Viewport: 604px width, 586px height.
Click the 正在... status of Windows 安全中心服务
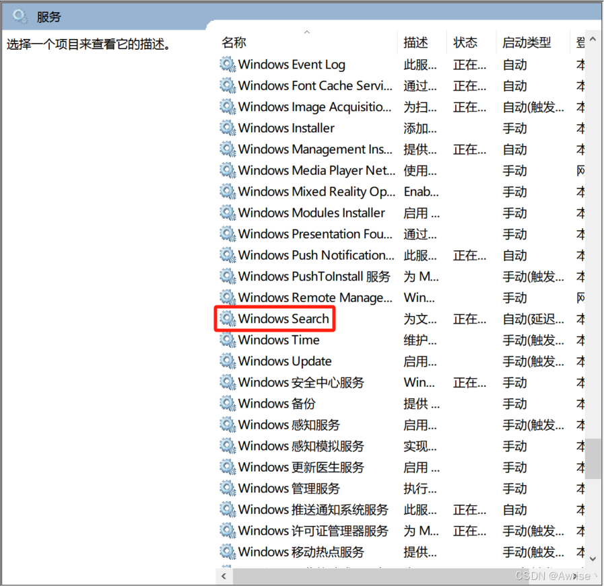(x=469, y=382)
